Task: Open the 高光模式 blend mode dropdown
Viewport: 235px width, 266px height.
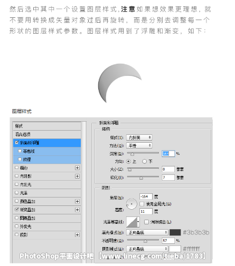Action: coord(147,232)
